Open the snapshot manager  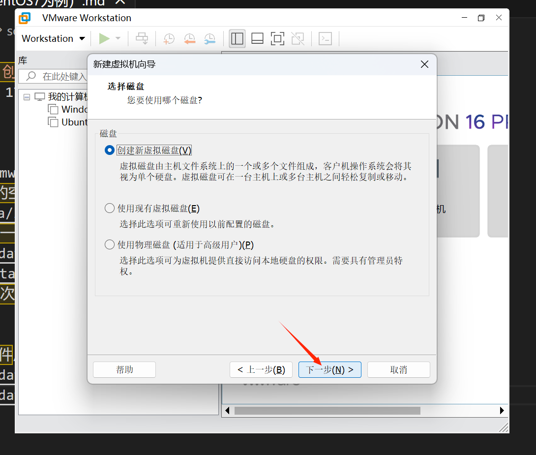click(x=209, y=39)
